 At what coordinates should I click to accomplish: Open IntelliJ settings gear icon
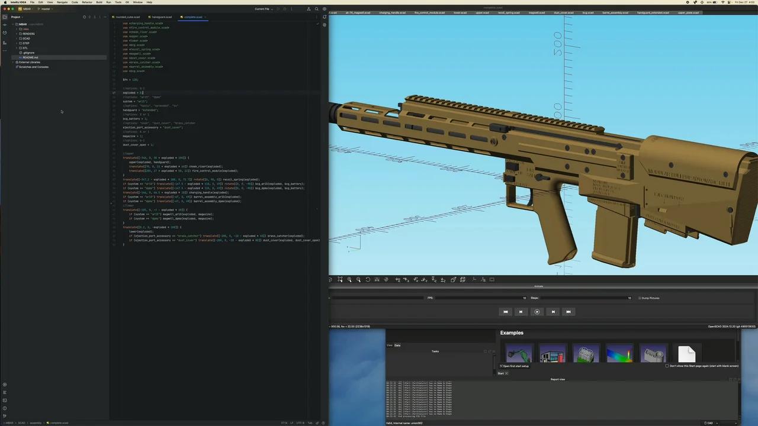coord(324,9)
